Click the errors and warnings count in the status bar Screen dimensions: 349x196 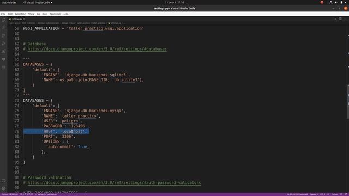27,194
